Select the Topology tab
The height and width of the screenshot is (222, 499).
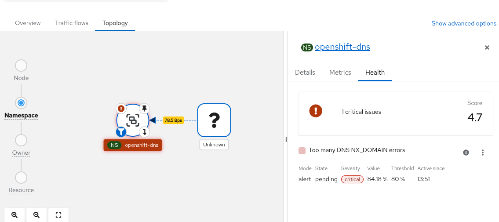pos(115,23)
